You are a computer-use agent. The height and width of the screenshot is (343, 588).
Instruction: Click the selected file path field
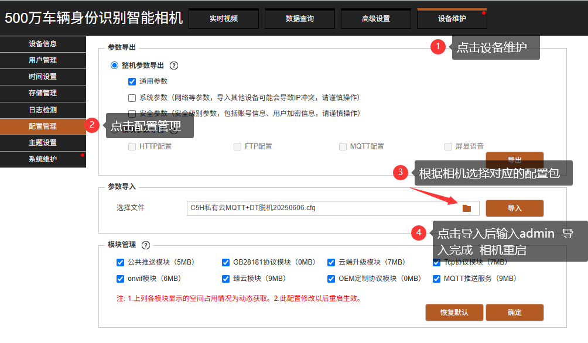point(333,208)
